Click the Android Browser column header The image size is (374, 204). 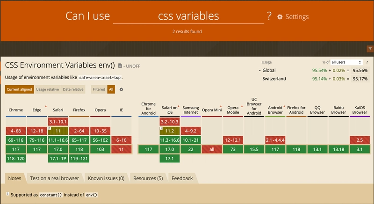coord(275,110)
